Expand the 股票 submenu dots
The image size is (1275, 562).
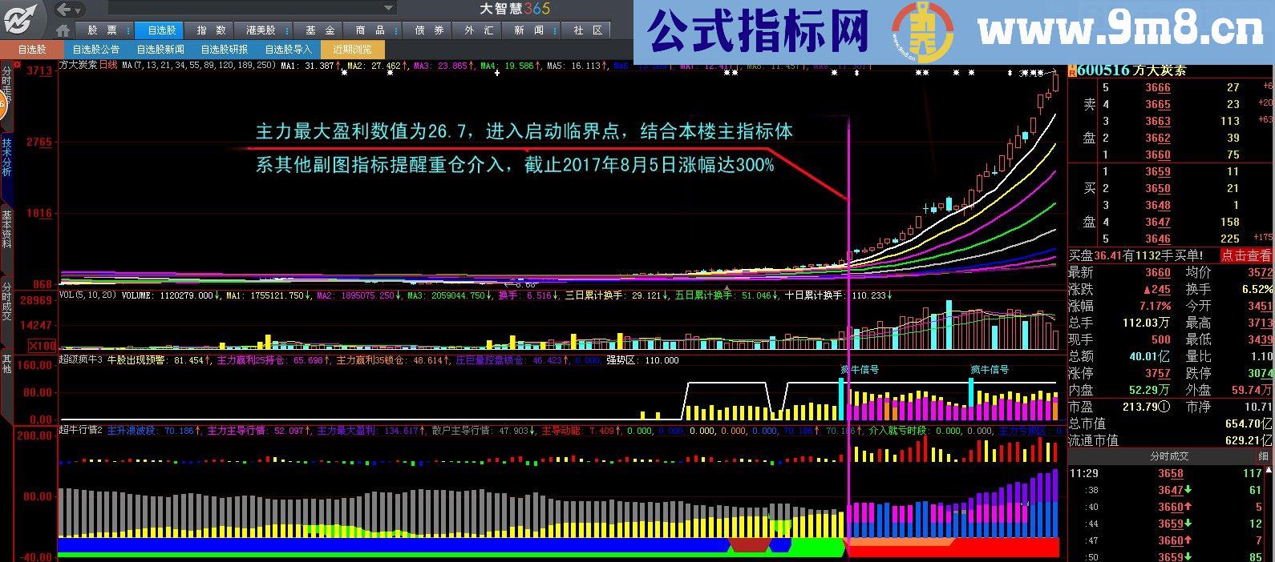(x=127, y=30)
